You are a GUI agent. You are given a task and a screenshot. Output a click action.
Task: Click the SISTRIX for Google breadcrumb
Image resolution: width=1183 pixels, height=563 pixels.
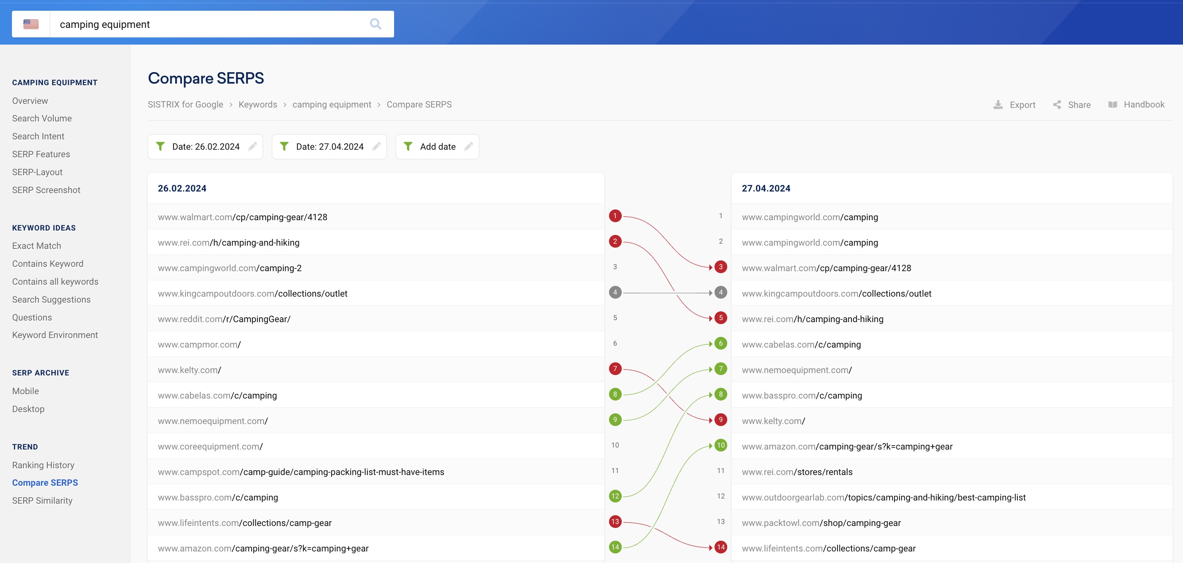point(185,105)
